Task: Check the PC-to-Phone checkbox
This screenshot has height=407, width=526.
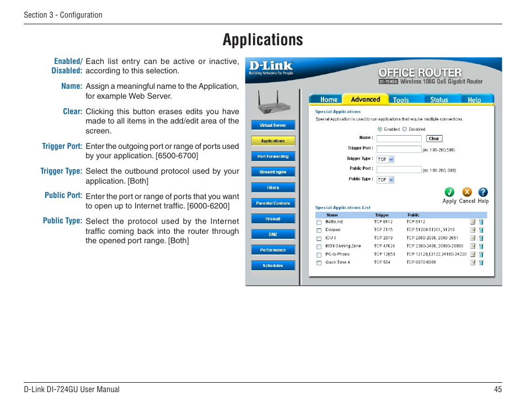Action: coord(319,255)
